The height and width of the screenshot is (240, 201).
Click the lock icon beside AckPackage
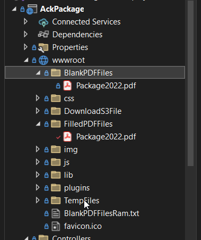(x=22, y=9)
